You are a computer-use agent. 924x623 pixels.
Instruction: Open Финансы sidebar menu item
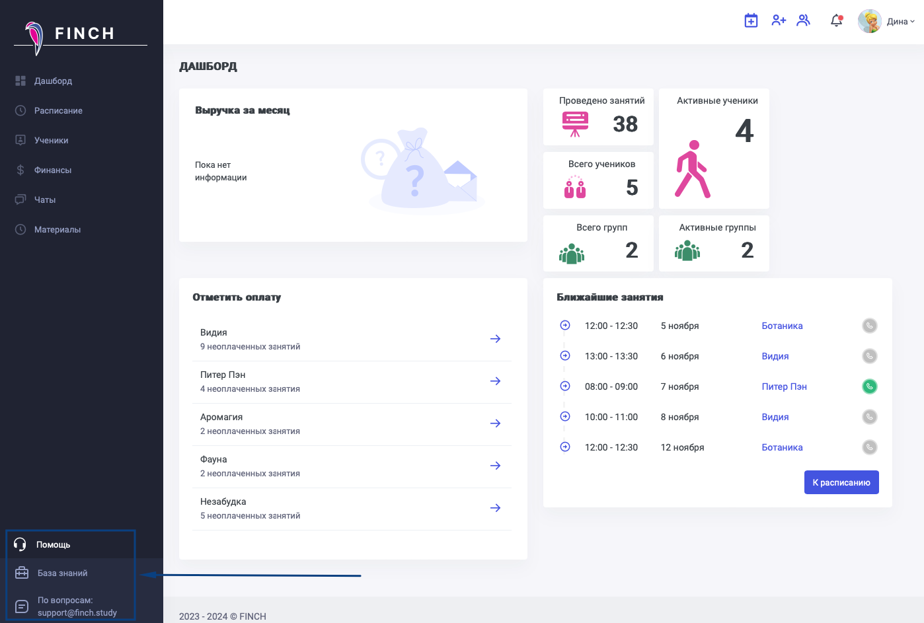[53, 170]
